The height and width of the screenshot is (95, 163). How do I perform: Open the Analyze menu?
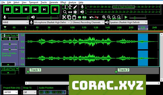[72, 2]
